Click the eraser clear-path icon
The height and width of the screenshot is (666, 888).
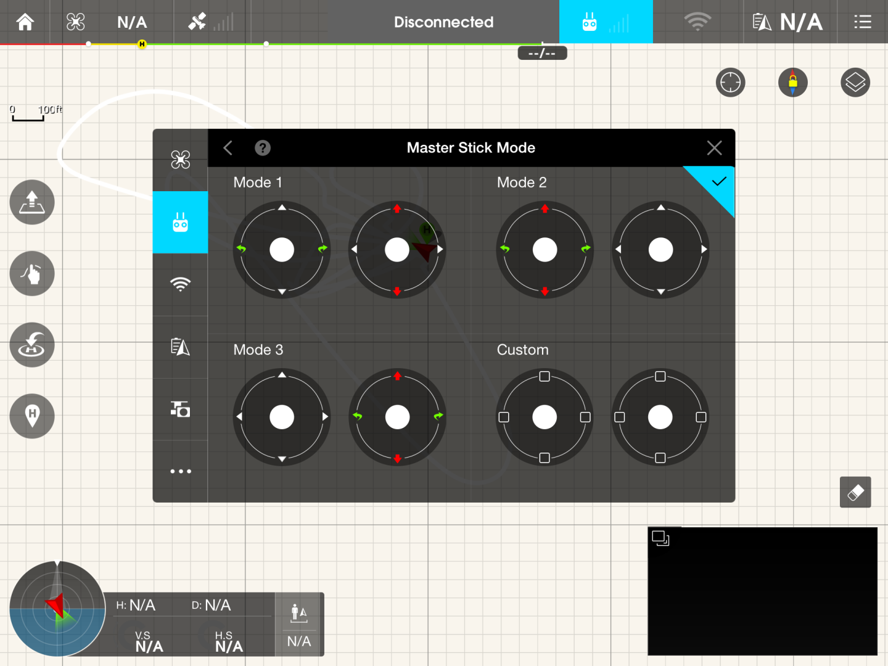click(x=855, y=492)
